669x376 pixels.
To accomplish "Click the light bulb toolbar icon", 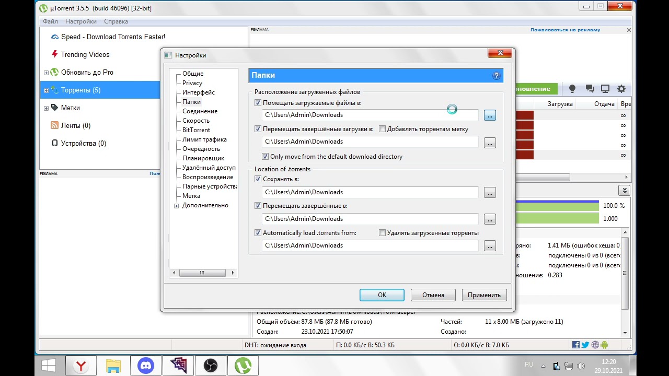I will [x=572, y=89].
